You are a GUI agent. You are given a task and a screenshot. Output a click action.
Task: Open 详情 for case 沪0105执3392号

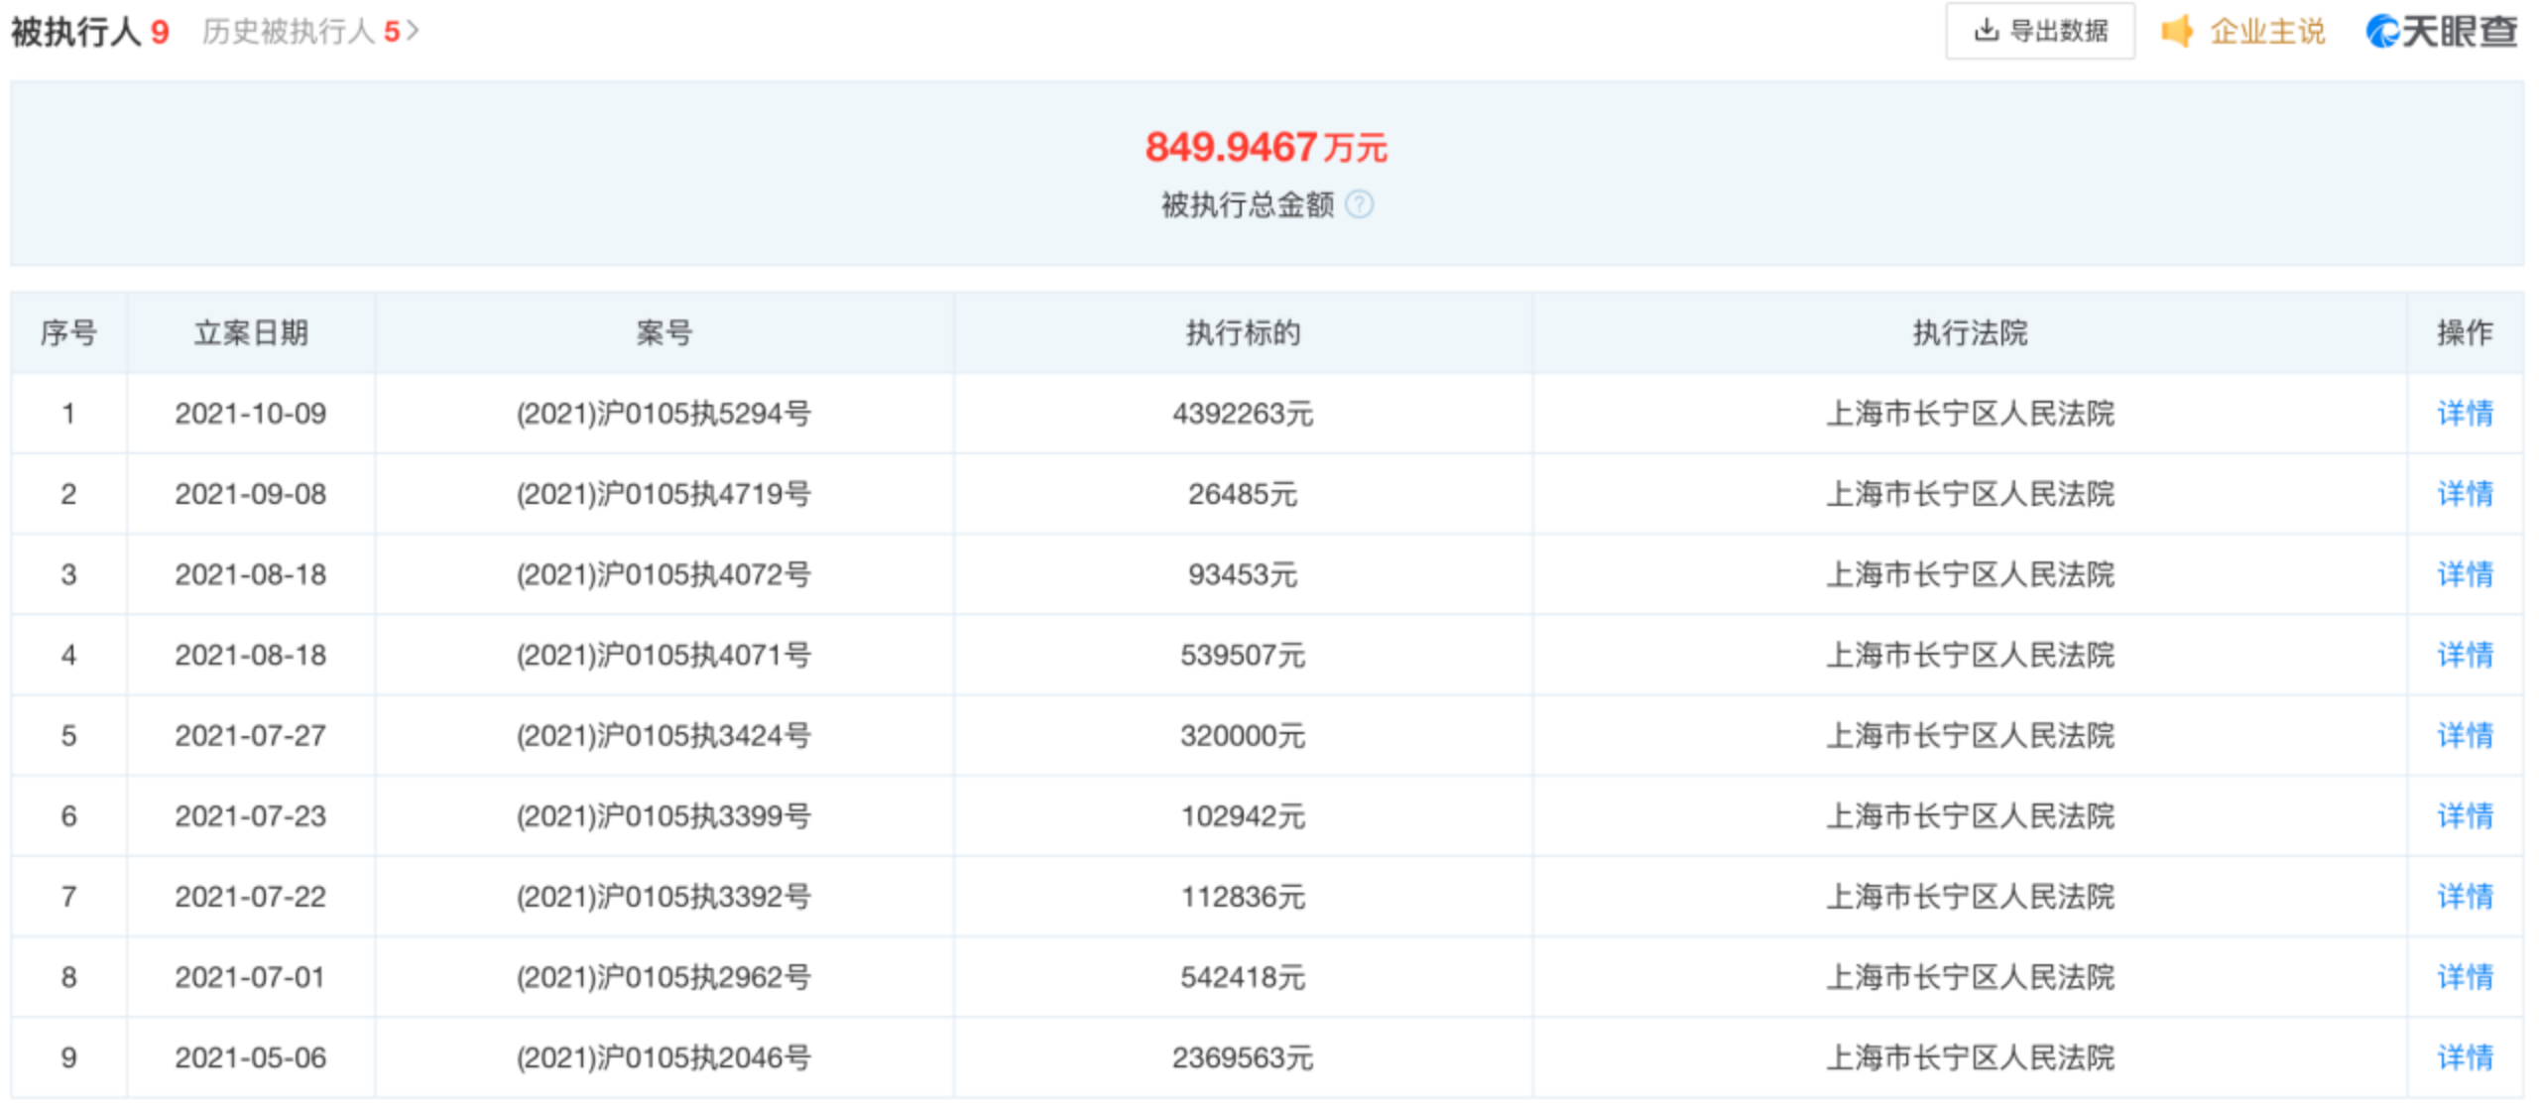tap(2464, 897)
